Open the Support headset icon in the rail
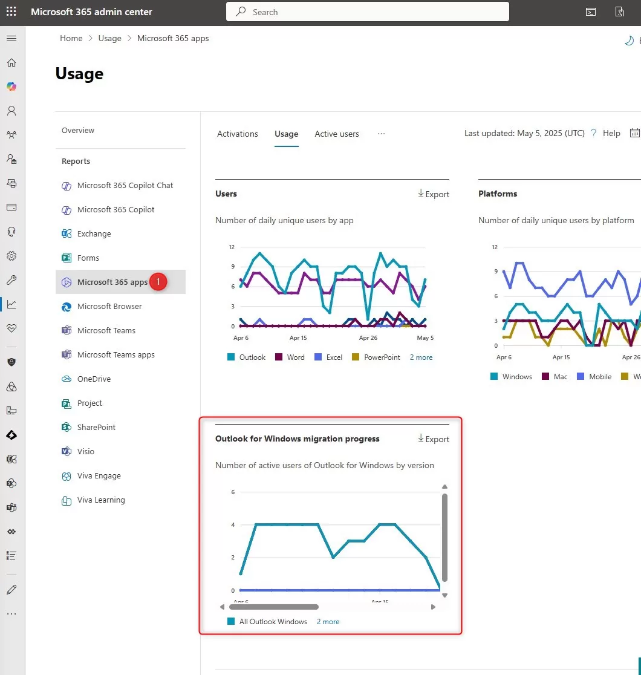Screen dimensions: 641x675 (11, 232)
